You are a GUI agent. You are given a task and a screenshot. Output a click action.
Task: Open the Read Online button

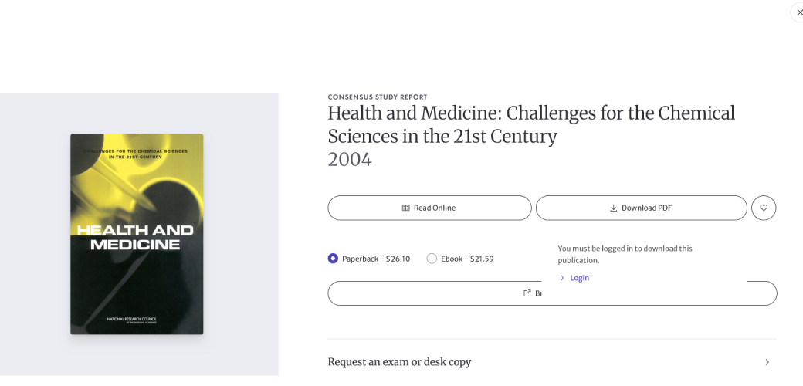429,208
